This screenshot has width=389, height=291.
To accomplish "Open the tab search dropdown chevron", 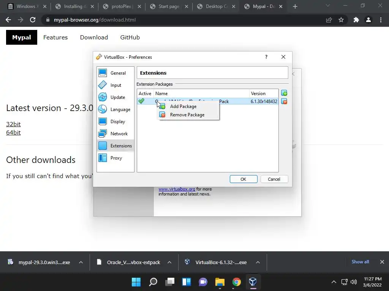I will pos(328,5).
